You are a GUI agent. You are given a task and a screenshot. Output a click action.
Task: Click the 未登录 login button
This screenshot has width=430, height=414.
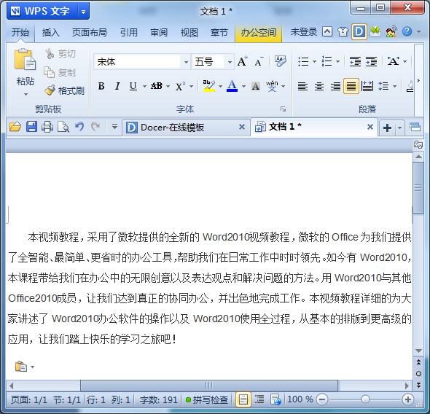point(304,32)
